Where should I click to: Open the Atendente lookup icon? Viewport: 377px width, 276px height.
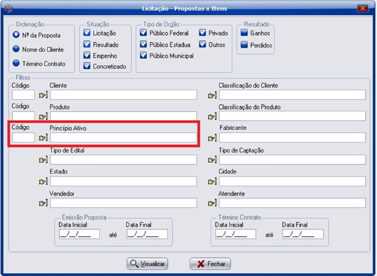click(x=212, y=203)
